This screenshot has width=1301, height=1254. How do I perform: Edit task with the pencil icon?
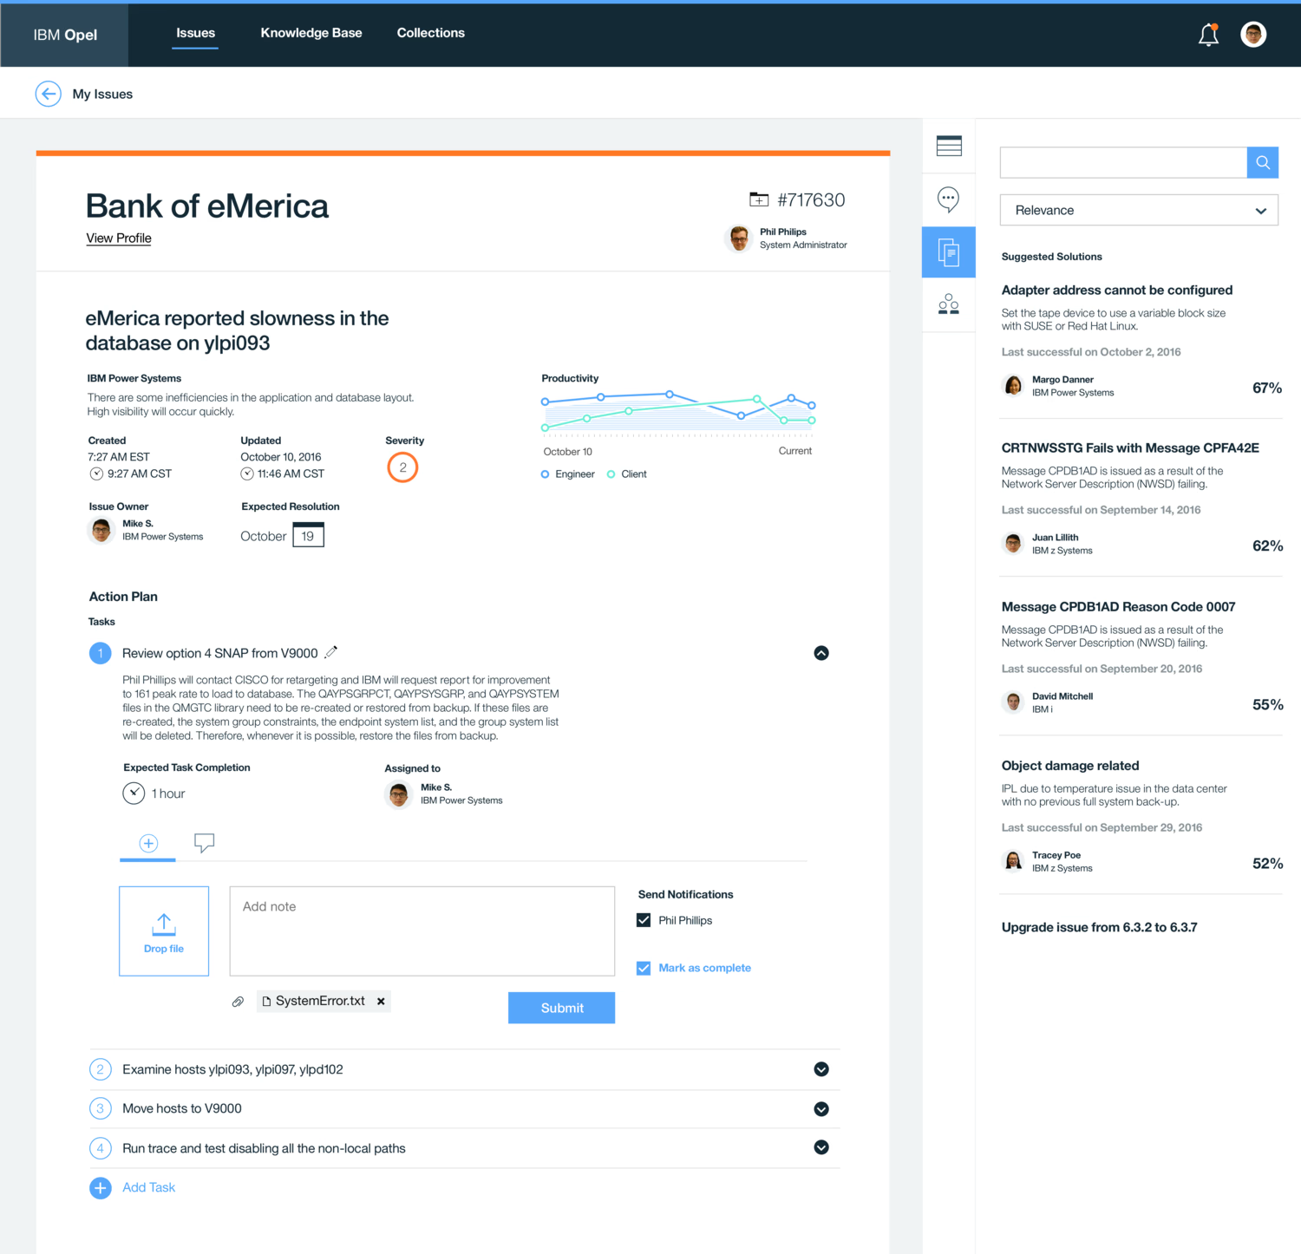coord(330,652)
